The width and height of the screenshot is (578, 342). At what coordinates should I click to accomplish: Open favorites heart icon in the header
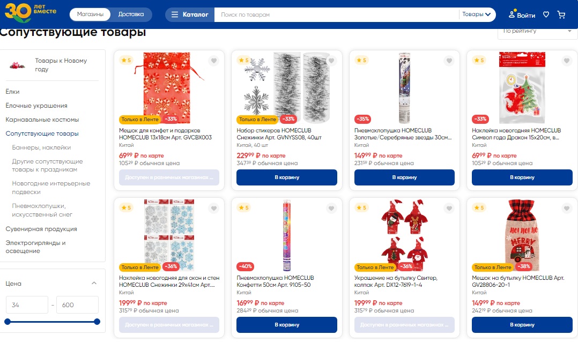(x=546, y=15)
